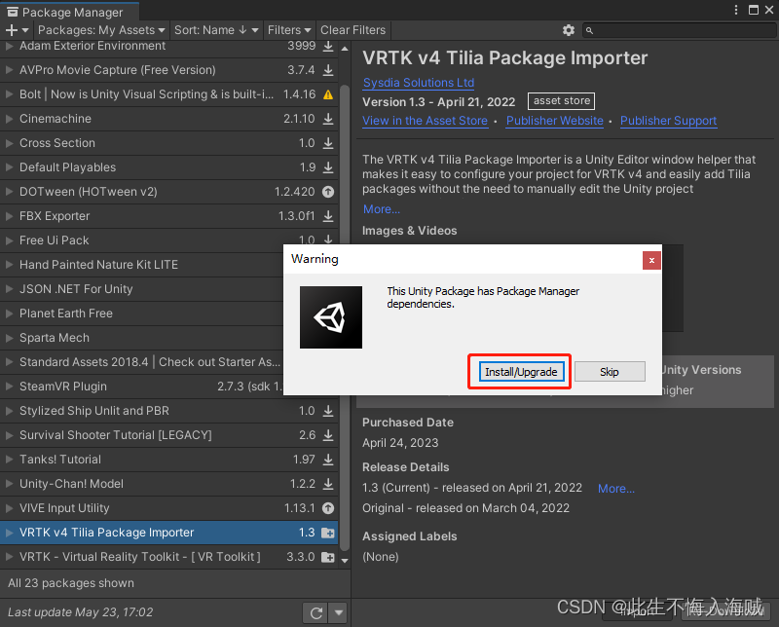
Task: Click the package list scrollbar thumb
Action: (345, 318)
